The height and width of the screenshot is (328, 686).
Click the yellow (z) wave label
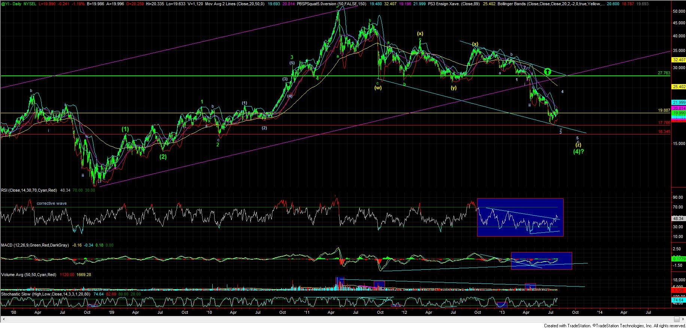click(578, 145)
